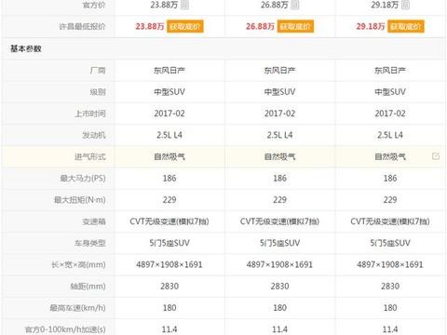Click the edit icon in the 进气形式 row
Screen dimensions: 447x335
click(x=436, y=156)
